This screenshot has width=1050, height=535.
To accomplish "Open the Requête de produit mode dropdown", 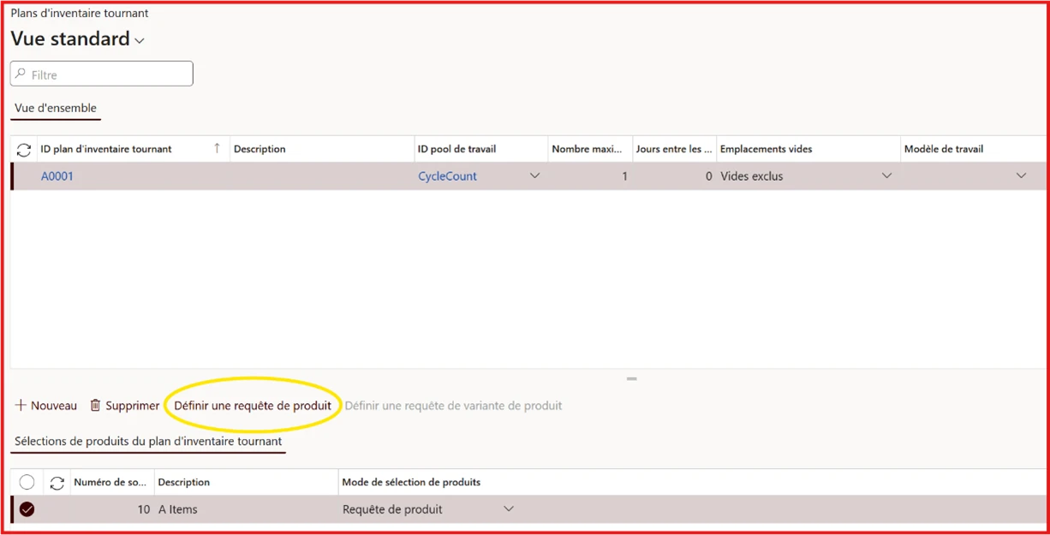I will tap(508, 509).
